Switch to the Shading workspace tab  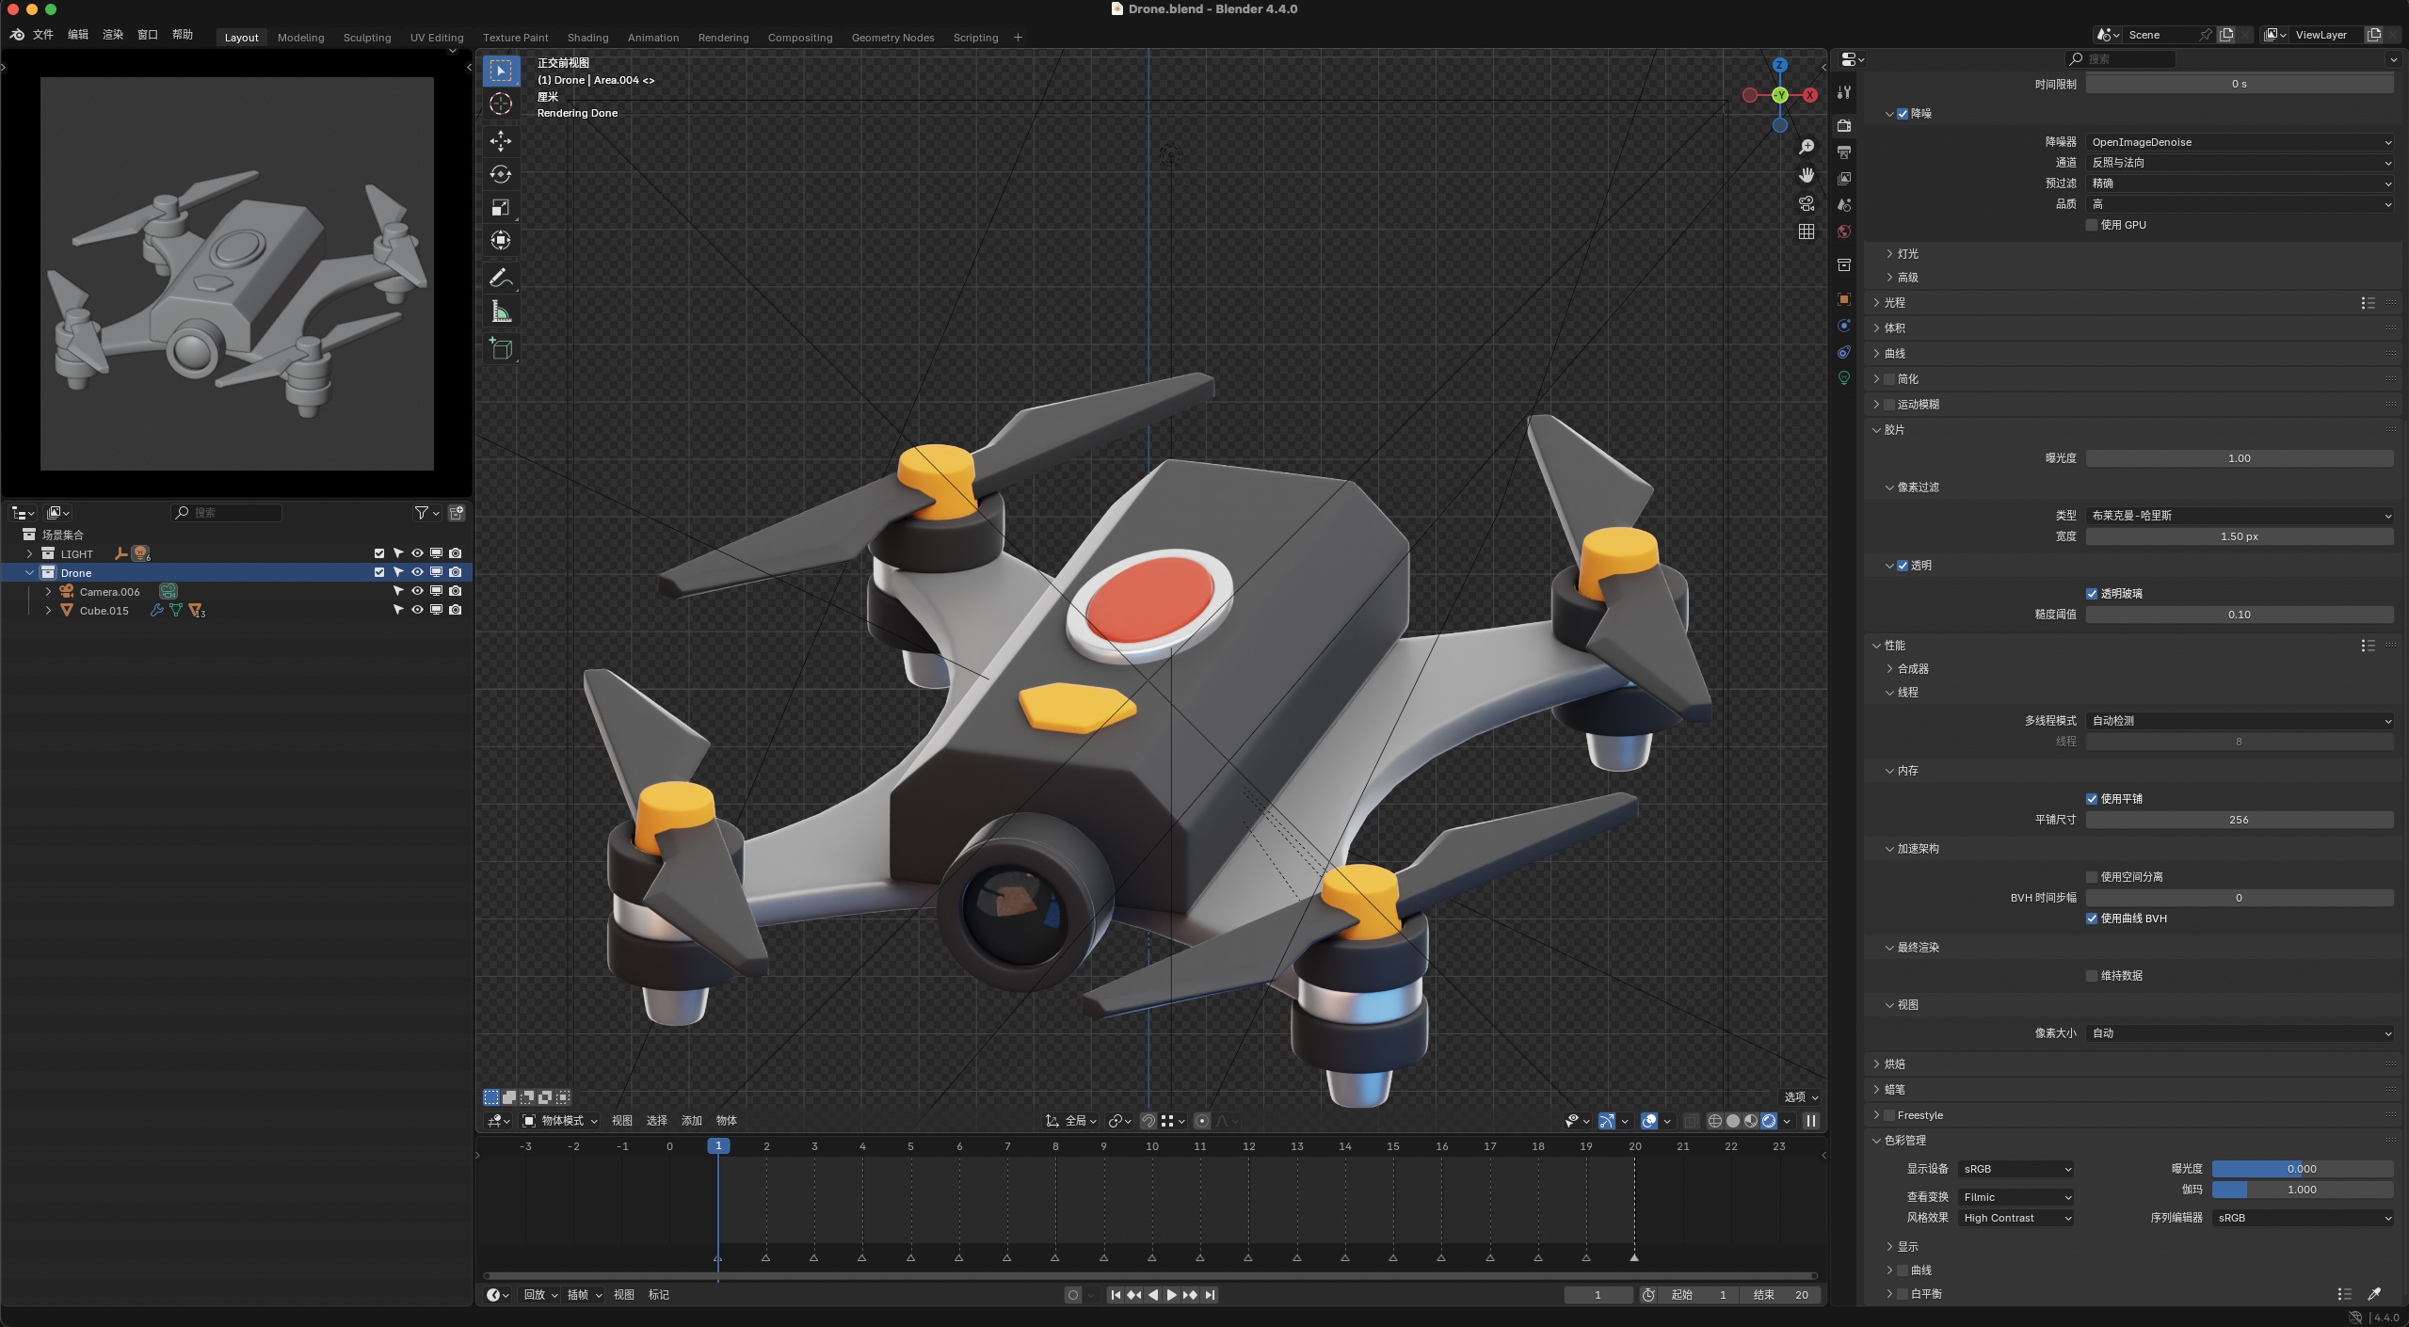[587, 38]
